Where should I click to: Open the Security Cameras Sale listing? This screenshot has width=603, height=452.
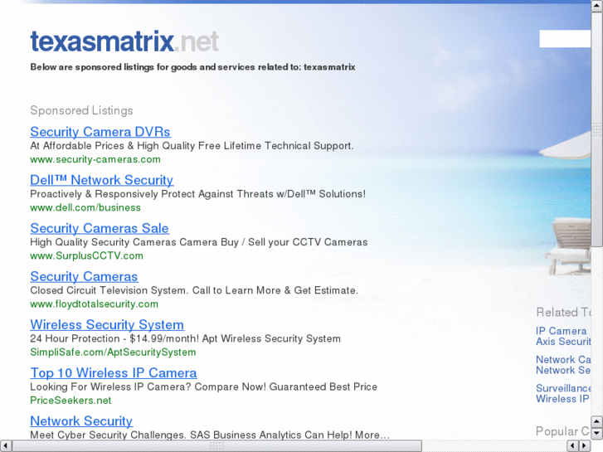100,228
